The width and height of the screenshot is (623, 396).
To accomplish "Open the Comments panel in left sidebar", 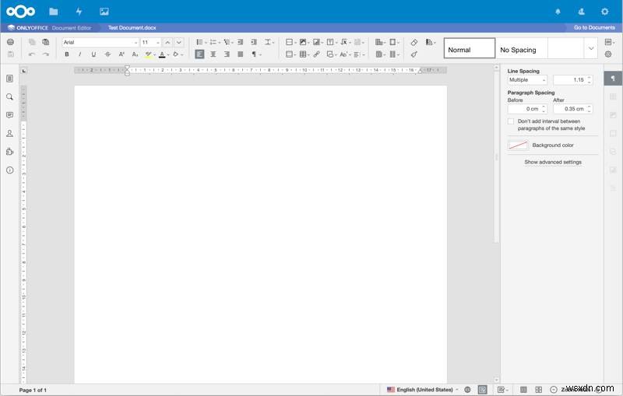I will pos(10,115).
